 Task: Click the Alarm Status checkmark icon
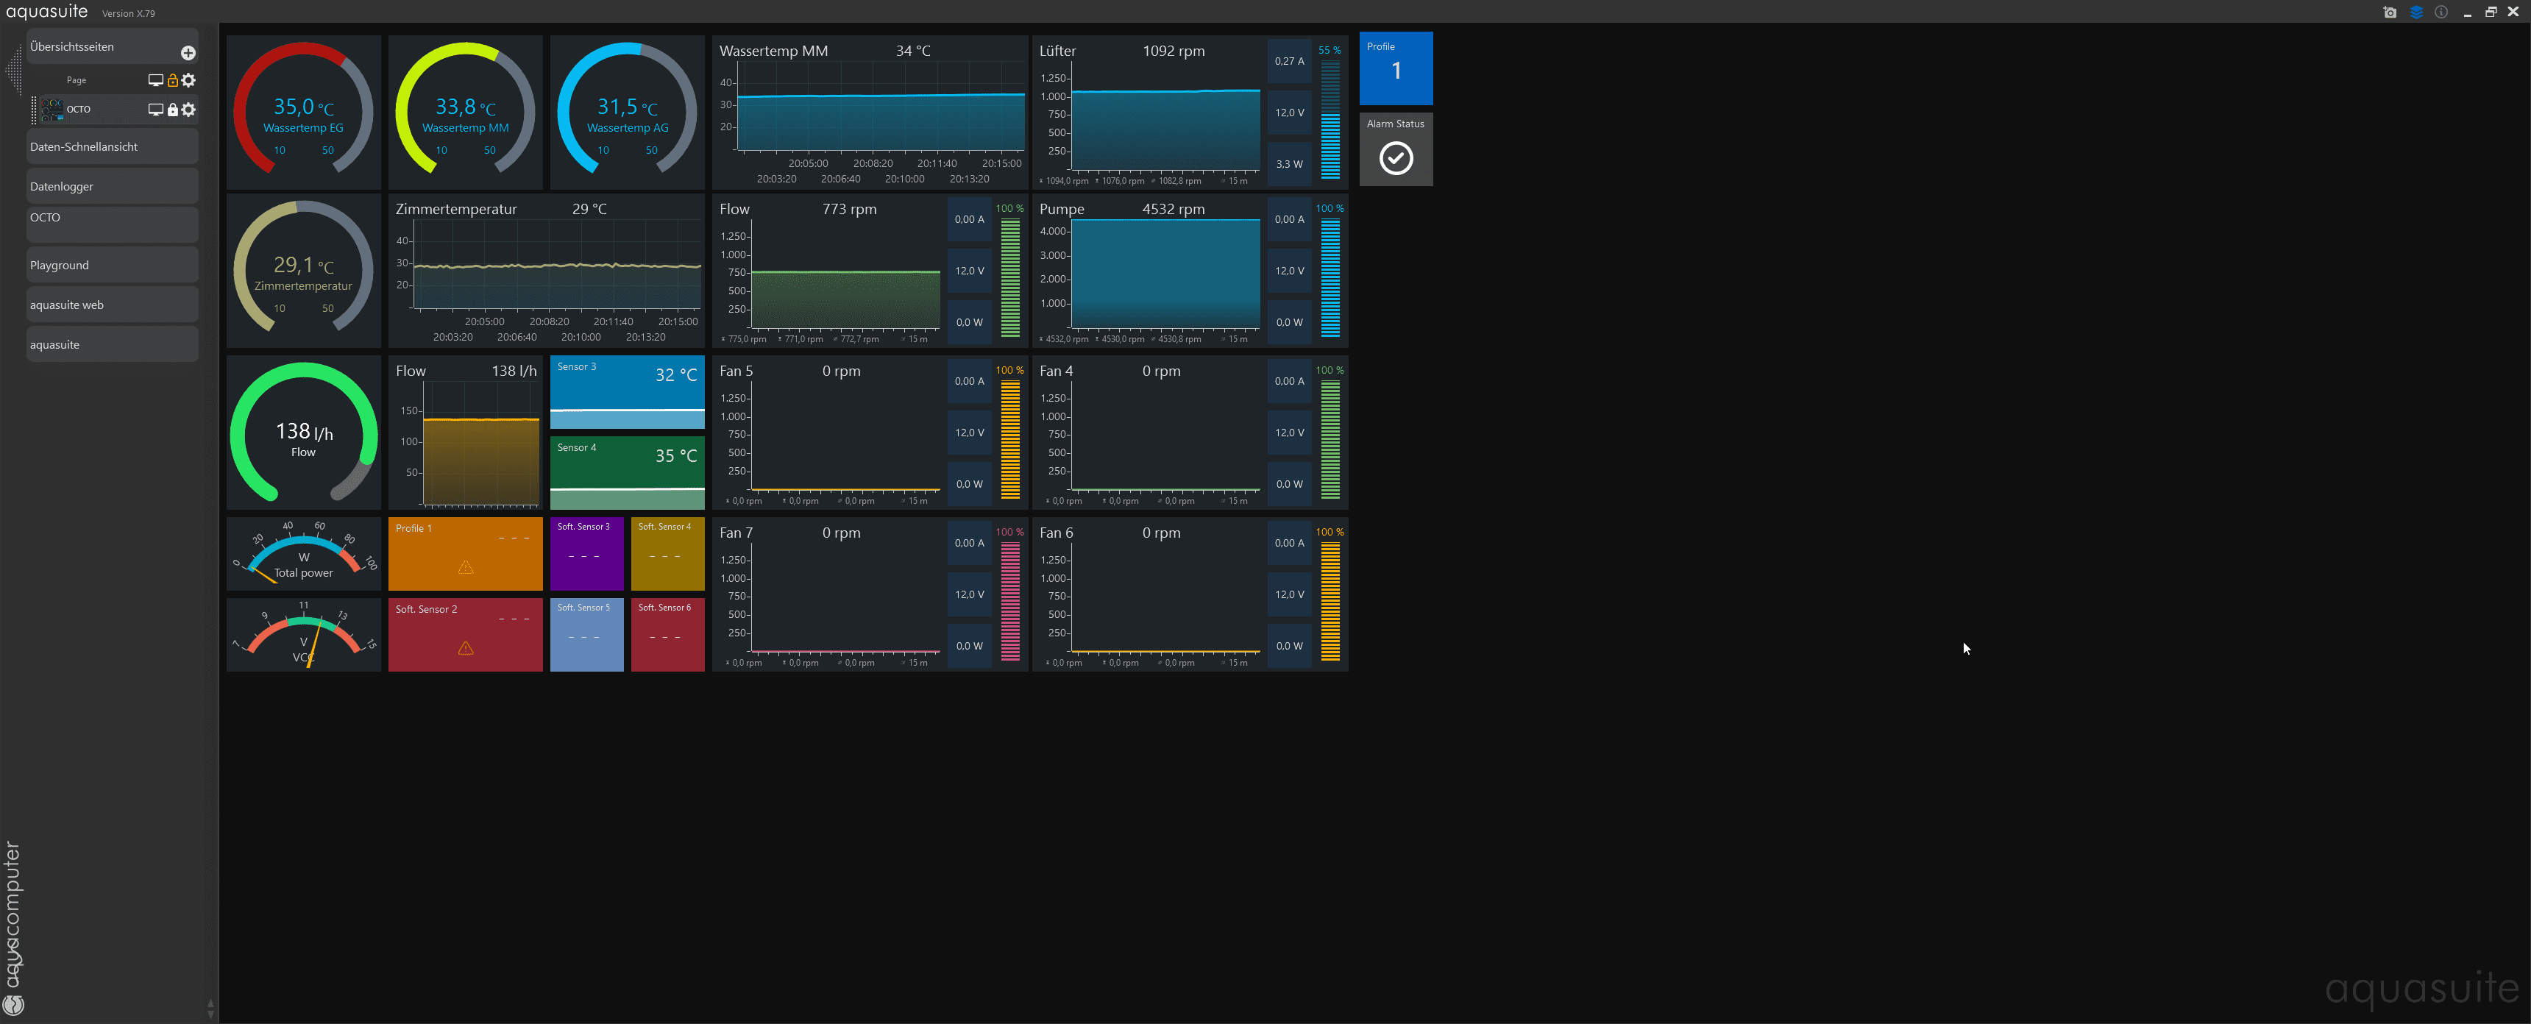[x=1395, y=158]
